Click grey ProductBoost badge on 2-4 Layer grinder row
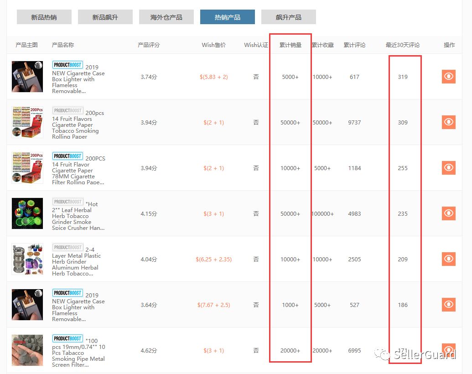472x374 pixels. [x=68, y=247]
